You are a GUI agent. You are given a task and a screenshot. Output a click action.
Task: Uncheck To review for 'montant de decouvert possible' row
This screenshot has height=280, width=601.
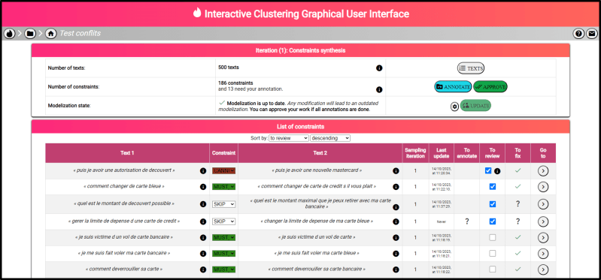click(x=493, y=204)
